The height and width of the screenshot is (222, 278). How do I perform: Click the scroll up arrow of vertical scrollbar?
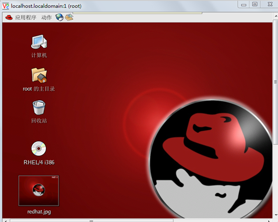coord(276,16)
